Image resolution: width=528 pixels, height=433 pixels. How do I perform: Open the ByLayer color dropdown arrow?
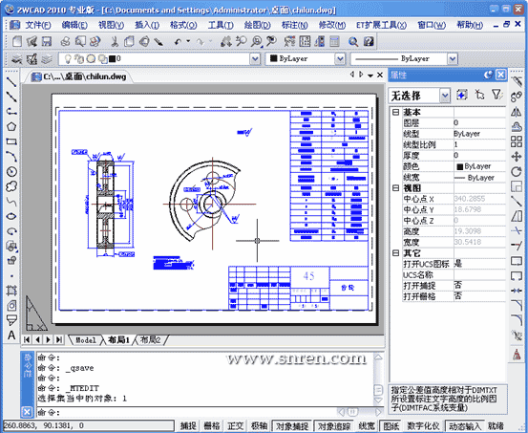(340, 59)
